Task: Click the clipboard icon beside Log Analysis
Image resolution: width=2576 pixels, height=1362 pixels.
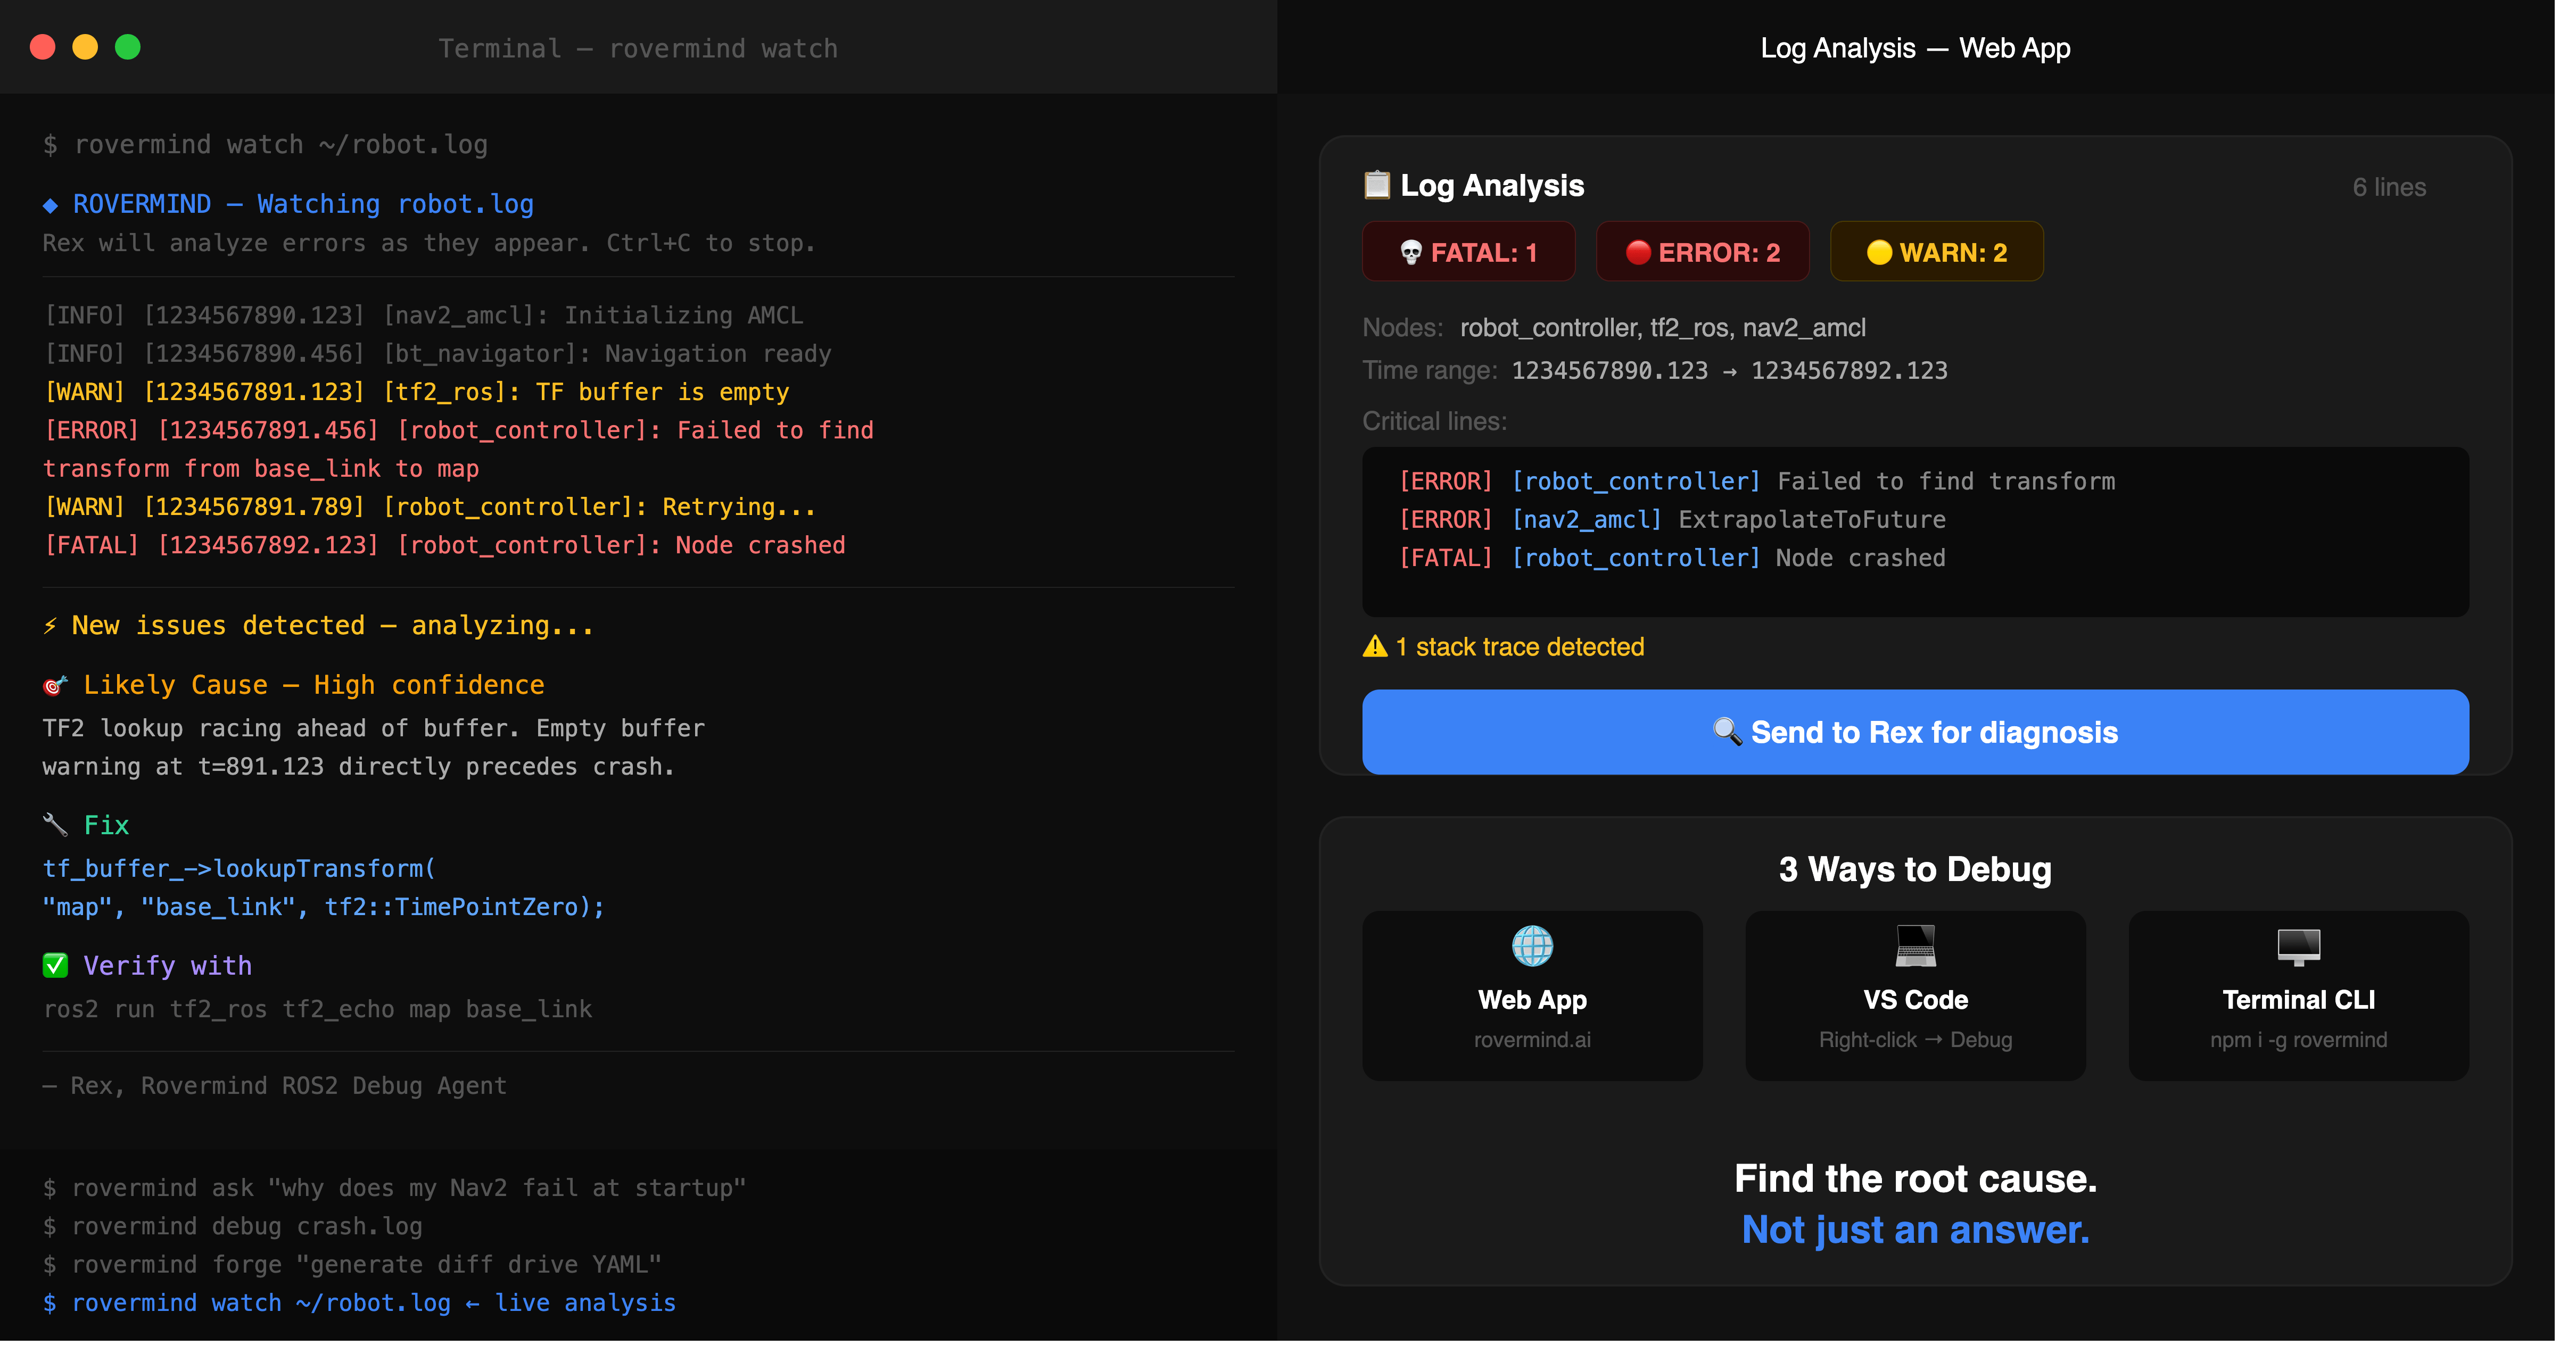Action: [1377, 185]
